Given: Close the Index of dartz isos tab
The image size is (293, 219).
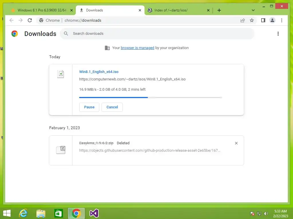Looking at the screenshot, I should 208,10.
